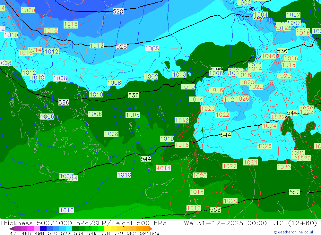
Task: Click the magenta legend swatch
Action: 30,229
